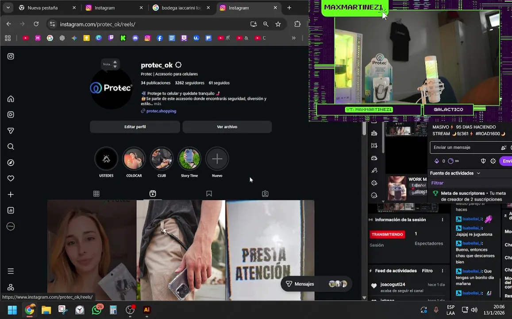The height and width of the screenshot is (319, 512).
Task: Open Notifications heart icon in sidebar
Action: (11, 179)
